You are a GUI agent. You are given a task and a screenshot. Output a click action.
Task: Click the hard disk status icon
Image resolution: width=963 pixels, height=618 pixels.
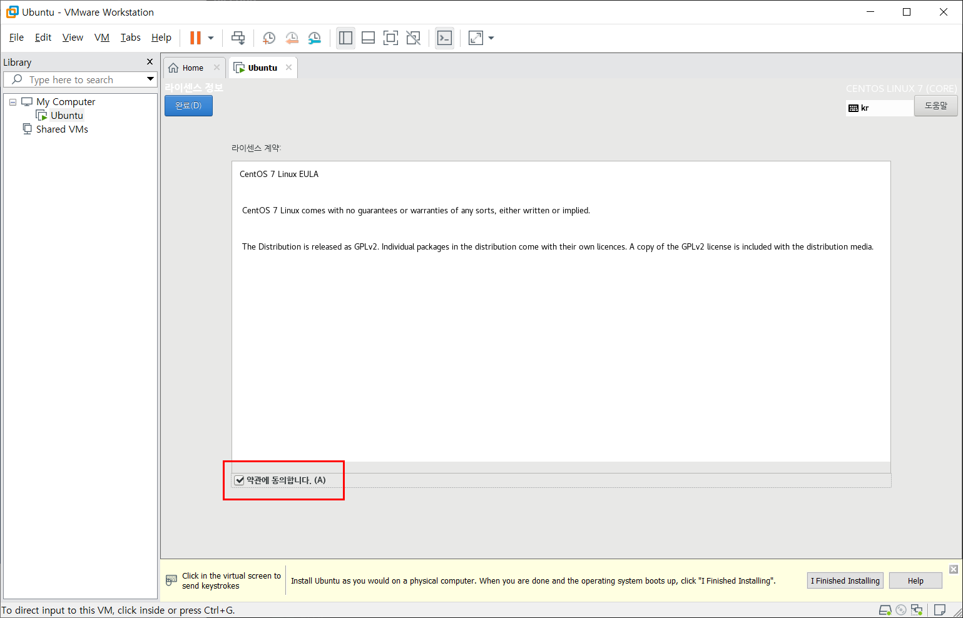click(x=885, y=609)
